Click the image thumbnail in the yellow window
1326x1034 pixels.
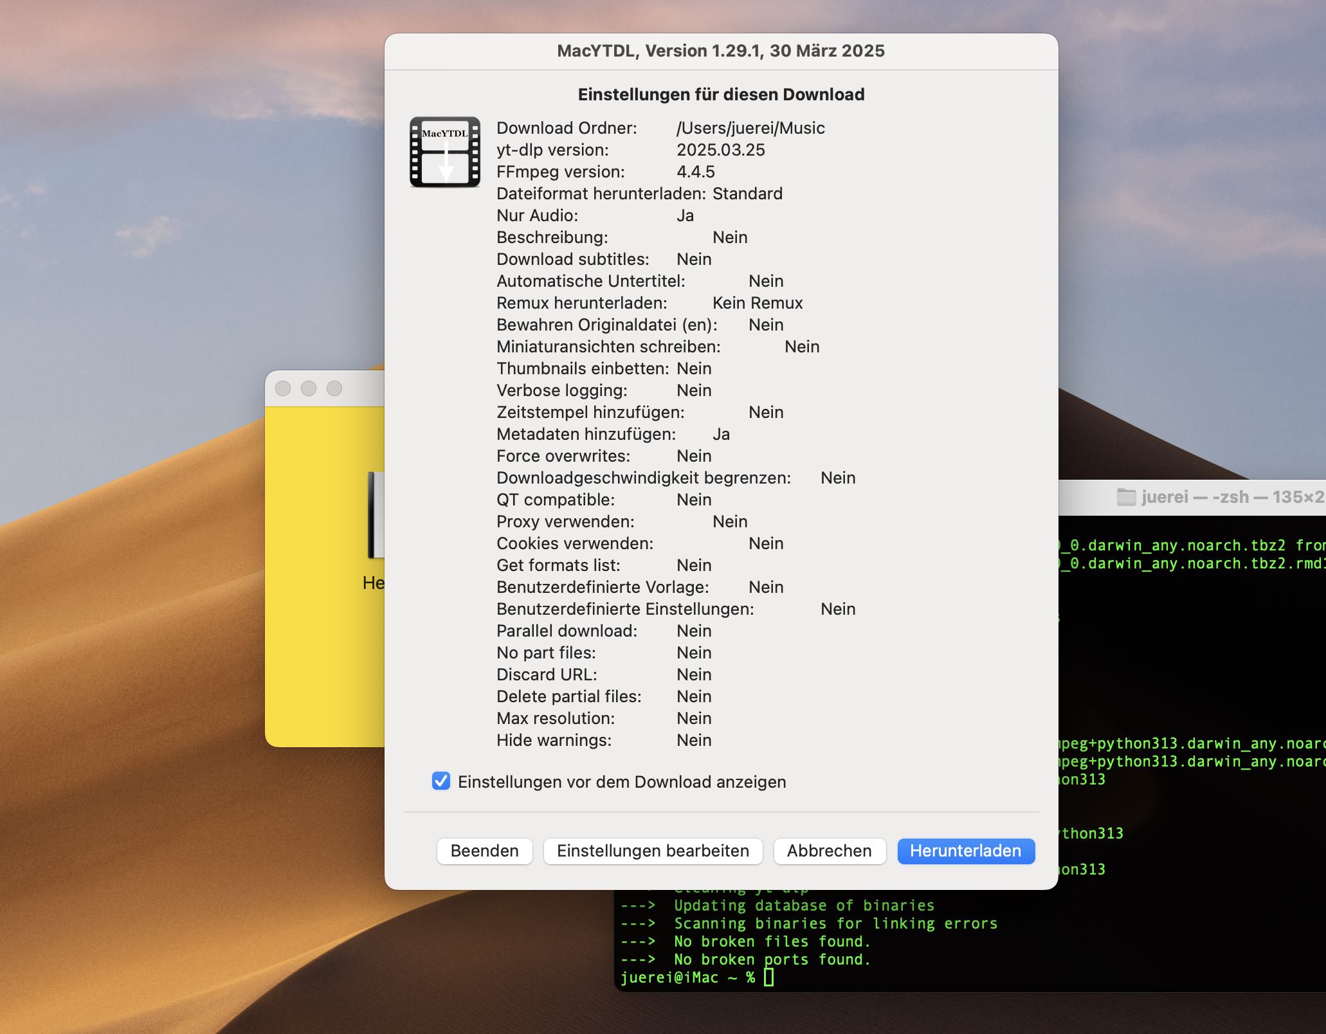click(x=376, y=514)
